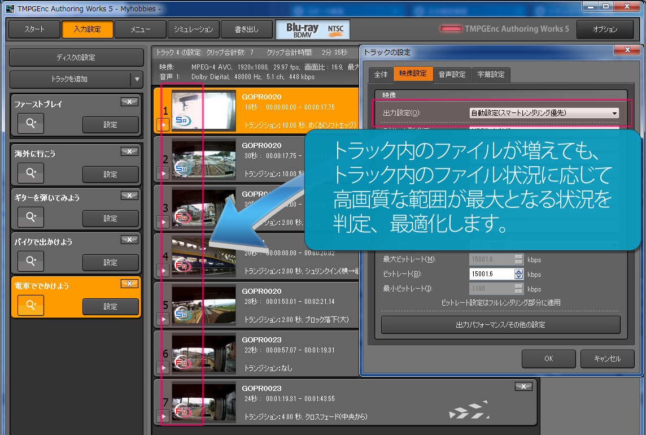Screen dimensions: 646x435
Task: Open 出力パフォーマンス/その他の設定
Action: pyautogui.click(x=500, y=325)
